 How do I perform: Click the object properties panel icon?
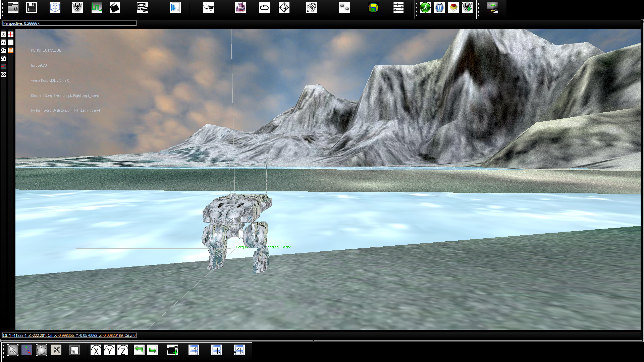398,7
